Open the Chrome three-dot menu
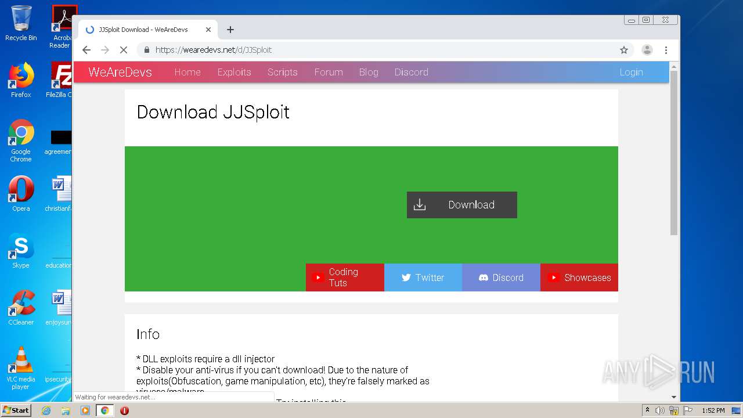Viewport: 743px width, 418px height. tap(666, 50)
